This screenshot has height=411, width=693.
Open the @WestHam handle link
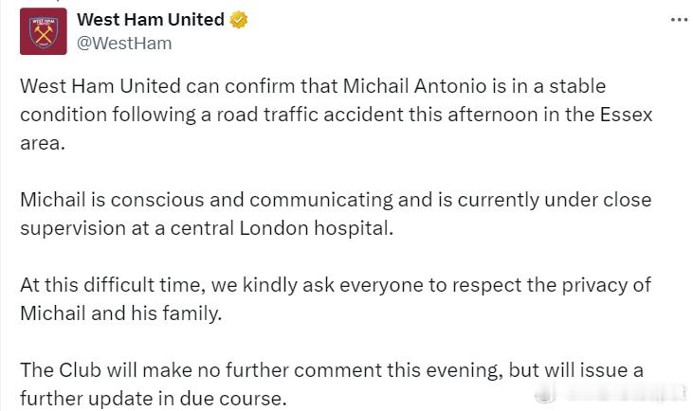click(124, 44)
